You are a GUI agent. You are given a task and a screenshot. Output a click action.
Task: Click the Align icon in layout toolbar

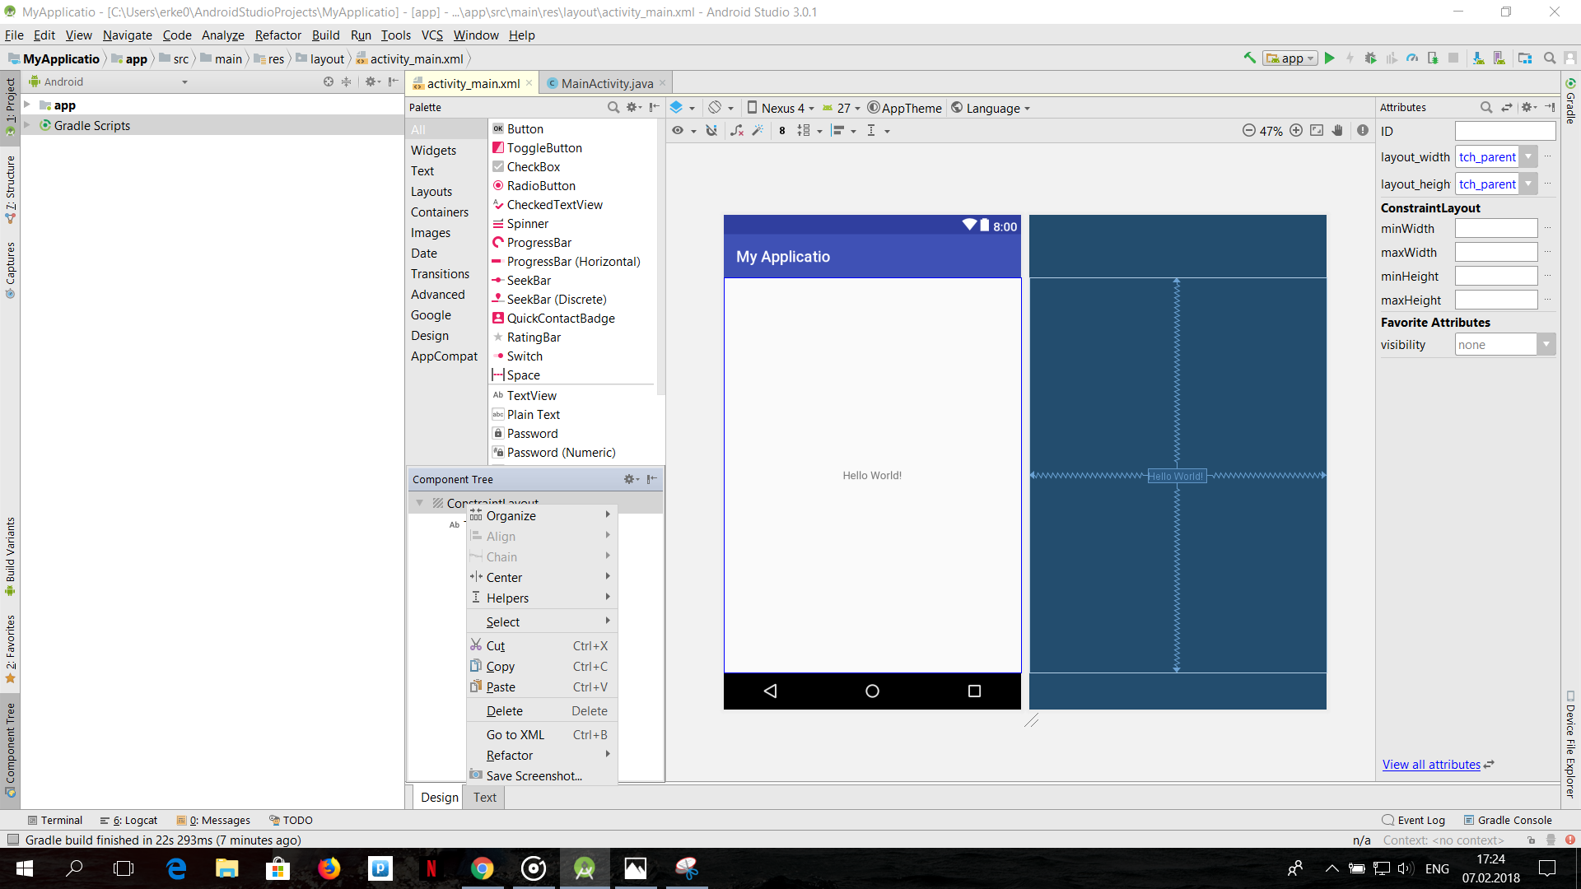pos(838,131)
